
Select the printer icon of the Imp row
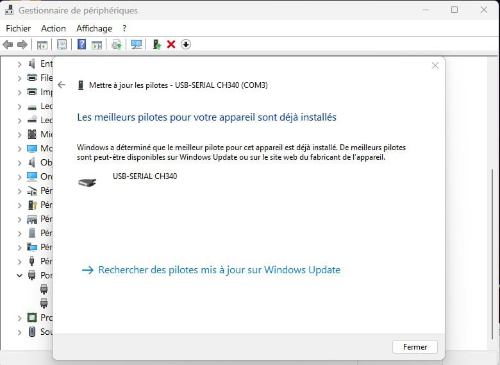32,92
